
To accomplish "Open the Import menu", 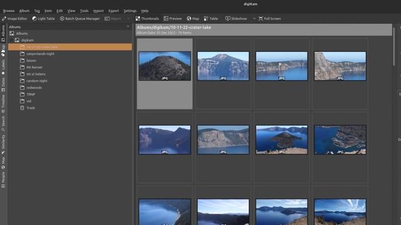I will pos(98,11).
